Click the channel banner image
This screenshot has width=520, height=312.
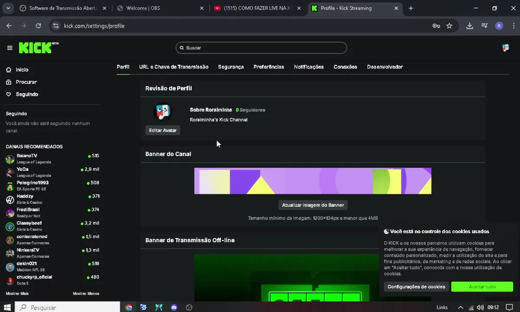(313, 181)
